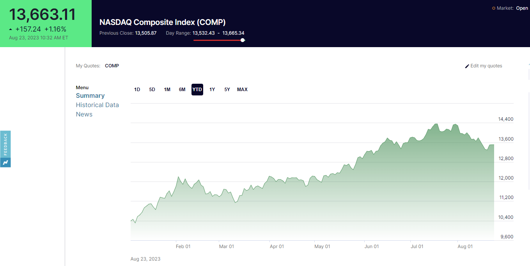Click the Edit my quotes link

[486, 66]
